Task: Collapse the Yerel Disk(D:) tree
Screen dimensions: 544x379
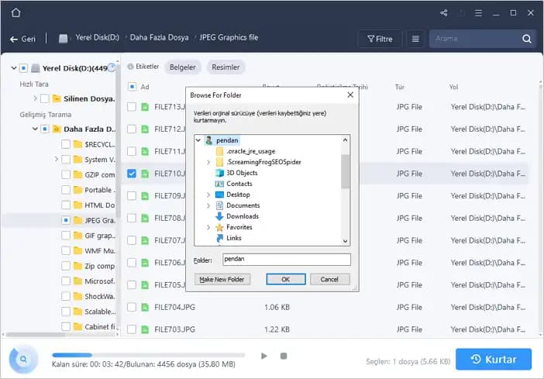Action: tap(15, 67)
